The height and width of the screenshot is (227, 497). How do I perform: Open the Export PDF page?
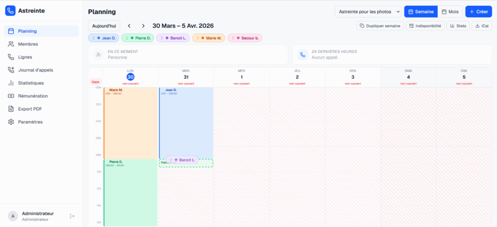(41, 109)
